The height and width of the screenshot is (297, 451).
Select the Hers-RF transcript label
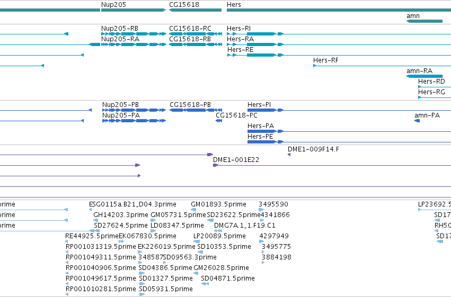326,60
